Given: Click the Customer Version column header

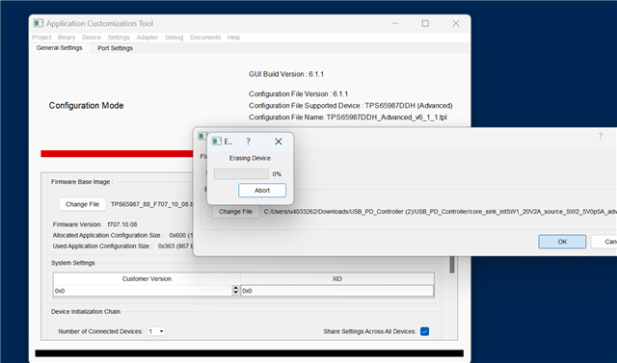Looking at the screenshot, I should coord(147,278).
